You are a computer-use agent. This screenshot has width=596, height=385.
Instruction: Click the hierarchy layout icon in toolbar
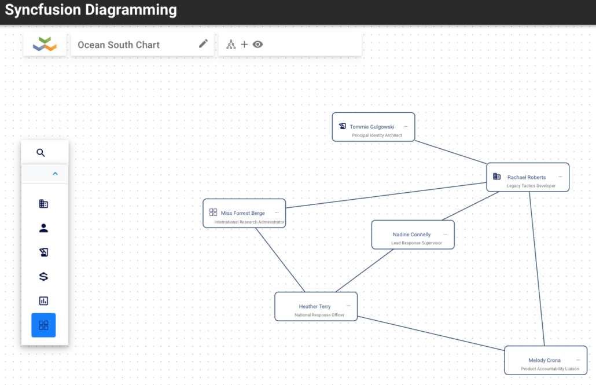click(x=231, y=45)
